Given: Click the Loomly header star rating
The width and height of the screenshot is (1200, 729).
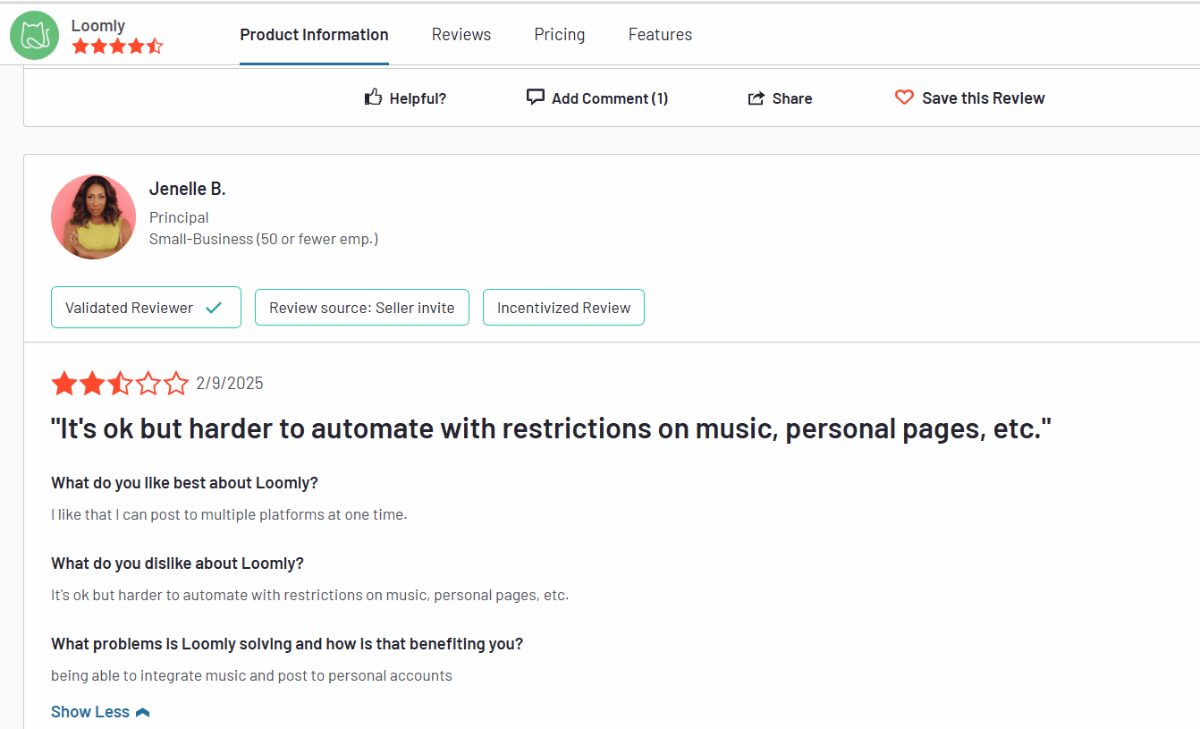Looking at the screenshot, I should point(117,47).
